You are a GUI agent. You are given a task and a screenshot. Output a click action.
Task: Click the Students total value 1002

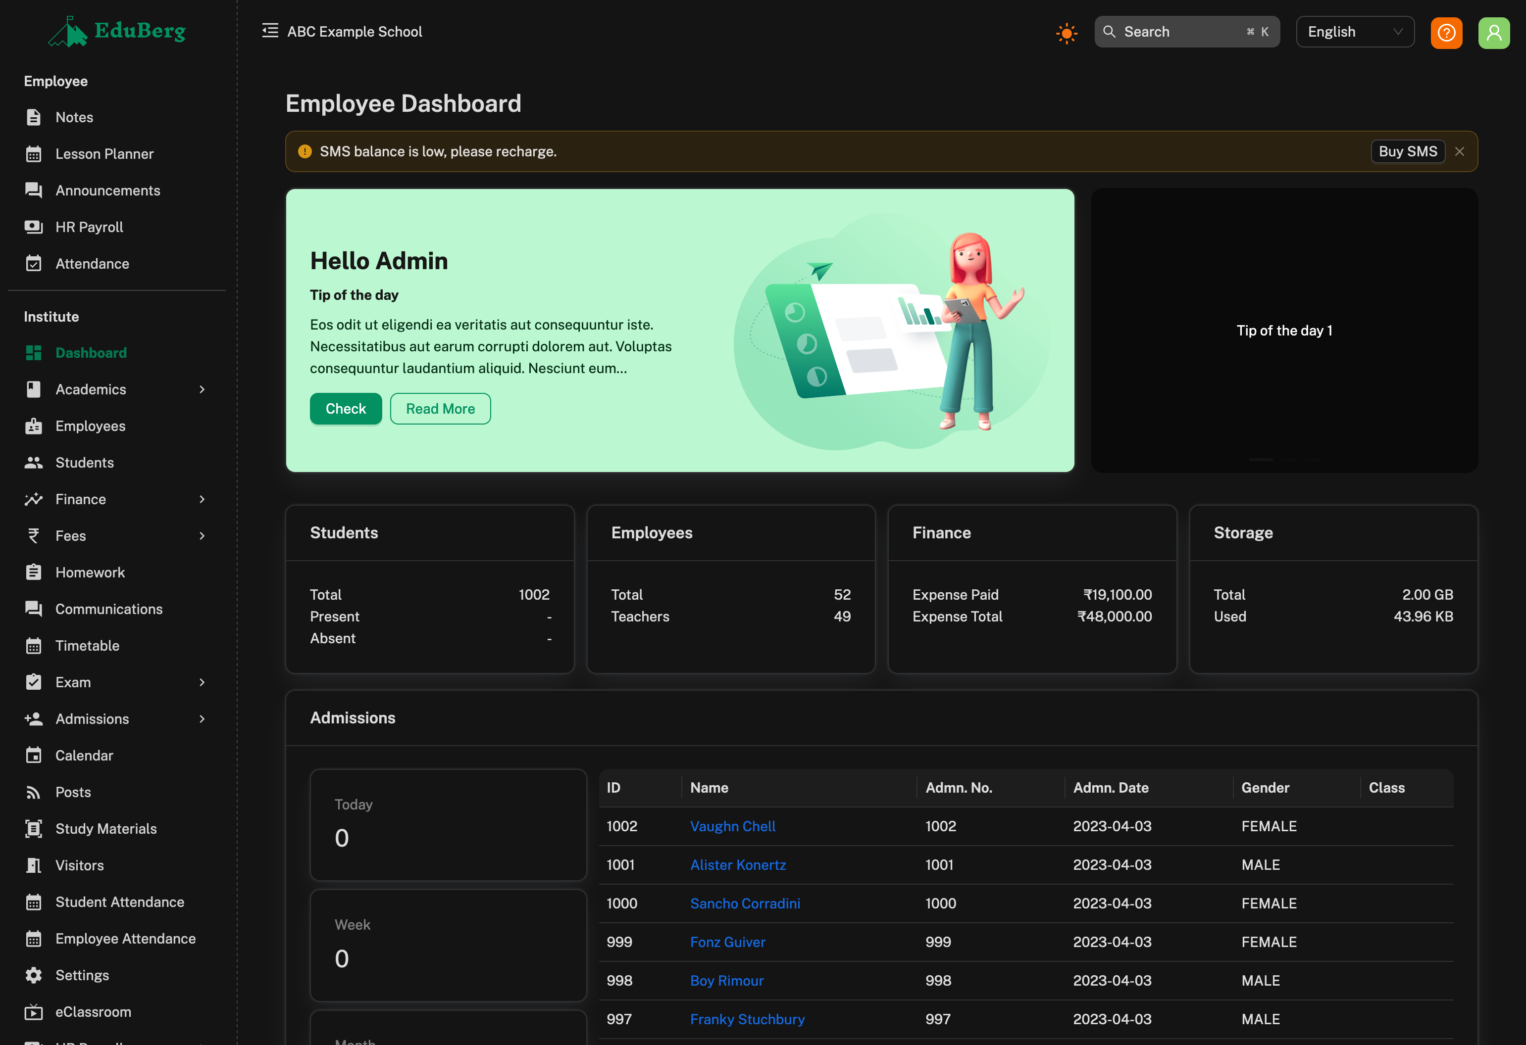(x=534, y=595)
